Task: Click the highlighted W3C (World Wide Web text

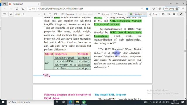Action: tap(125, 32)
